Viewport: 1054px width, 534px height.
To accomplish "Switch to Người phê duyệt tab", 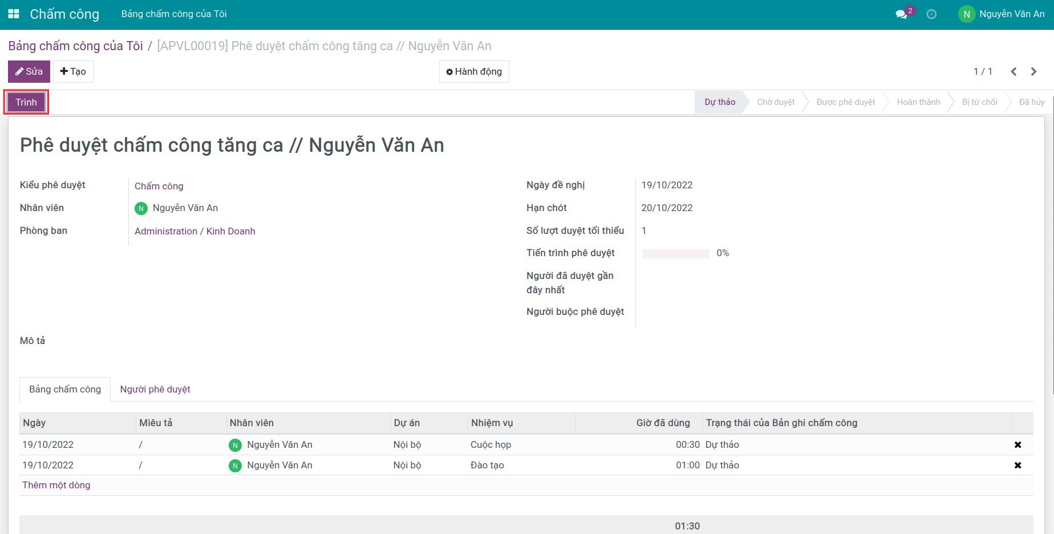I will (x=155, y=389).
